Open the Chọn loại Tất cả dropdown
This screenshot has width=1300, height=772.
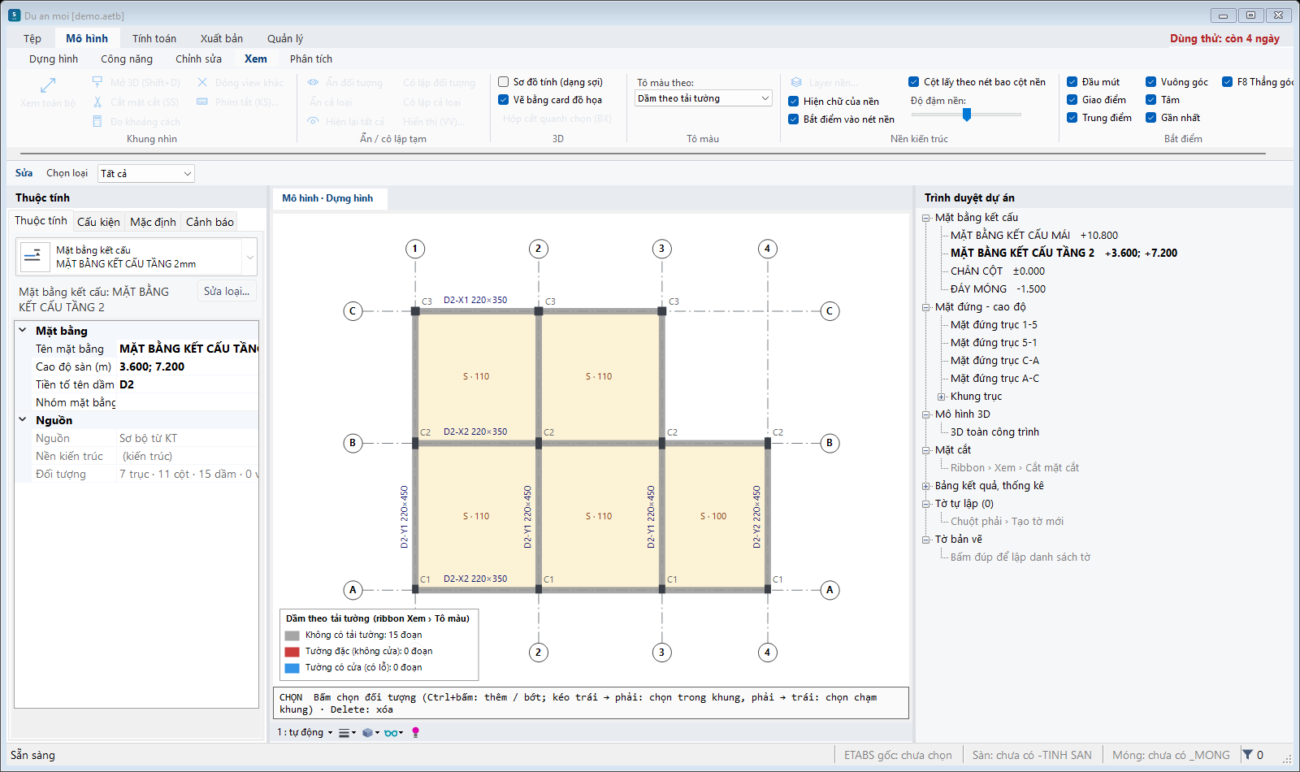146,173
